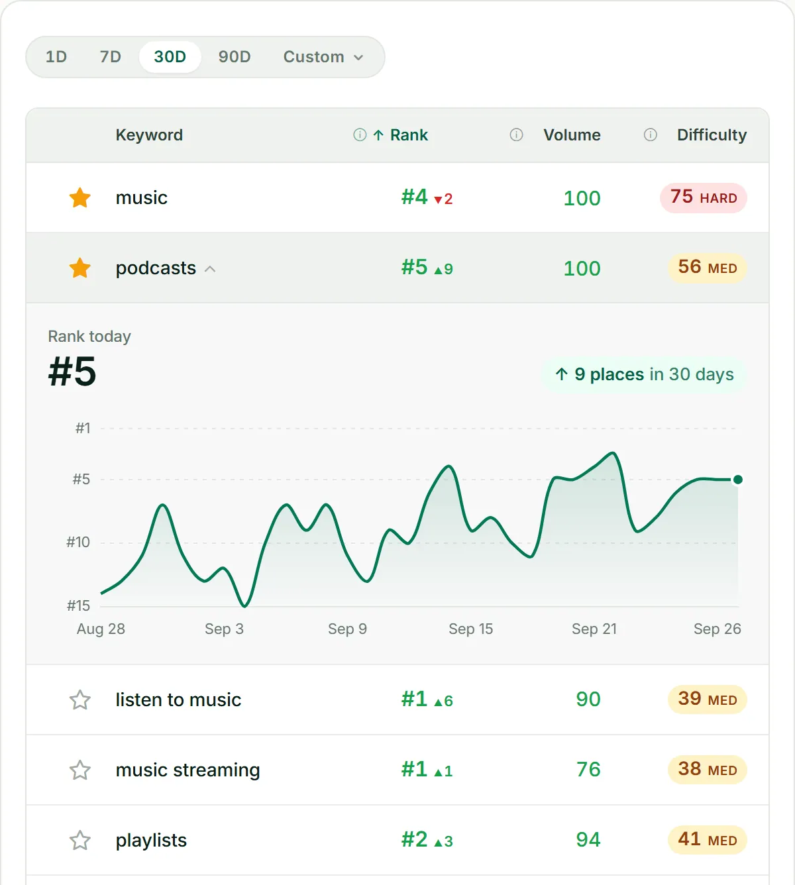Screen dimensions: 795x885
Task: Click the down-2 rank change on music
Action: coord(443,199)
